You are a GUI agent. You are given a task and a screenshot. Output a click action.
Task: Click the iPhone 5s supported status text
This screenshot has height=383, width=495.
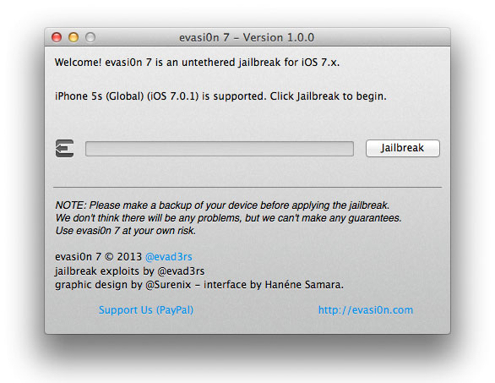(220, 96)
